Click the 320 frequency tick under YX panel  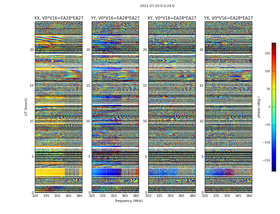click(205, 196)
